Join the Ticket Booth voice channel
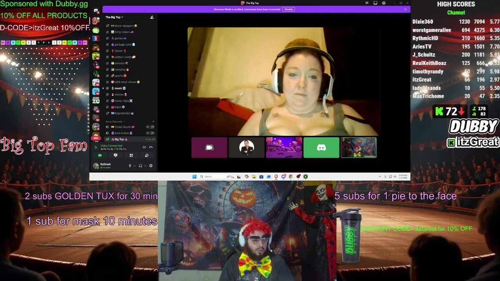 129,127
